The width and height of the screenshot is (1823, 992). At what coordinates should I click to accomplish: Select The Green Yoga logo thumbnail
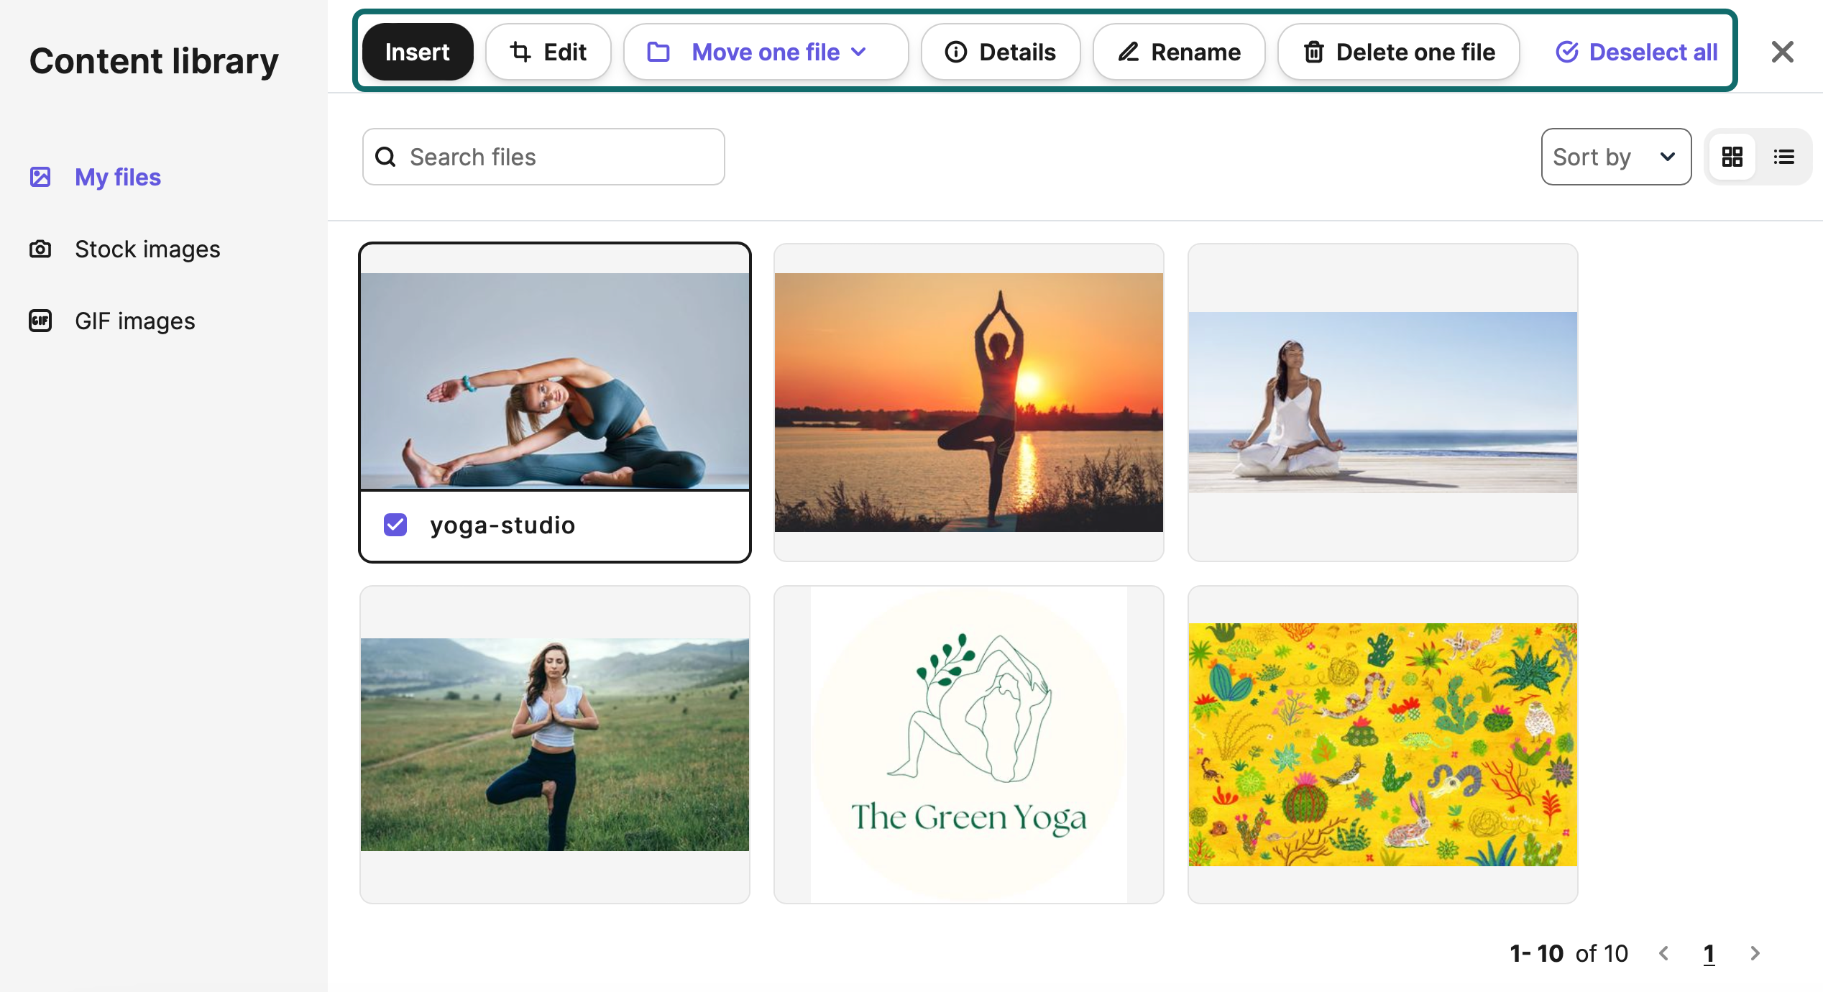[968, 744]
